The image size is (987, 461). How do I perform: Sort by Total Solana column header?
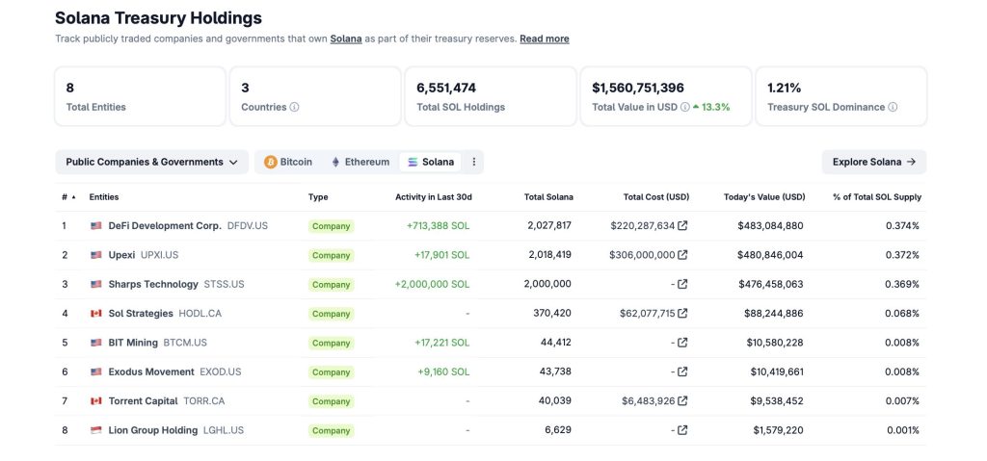(x=547, y=197)
